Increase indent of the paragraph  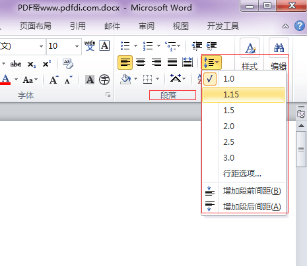(211, 46)
